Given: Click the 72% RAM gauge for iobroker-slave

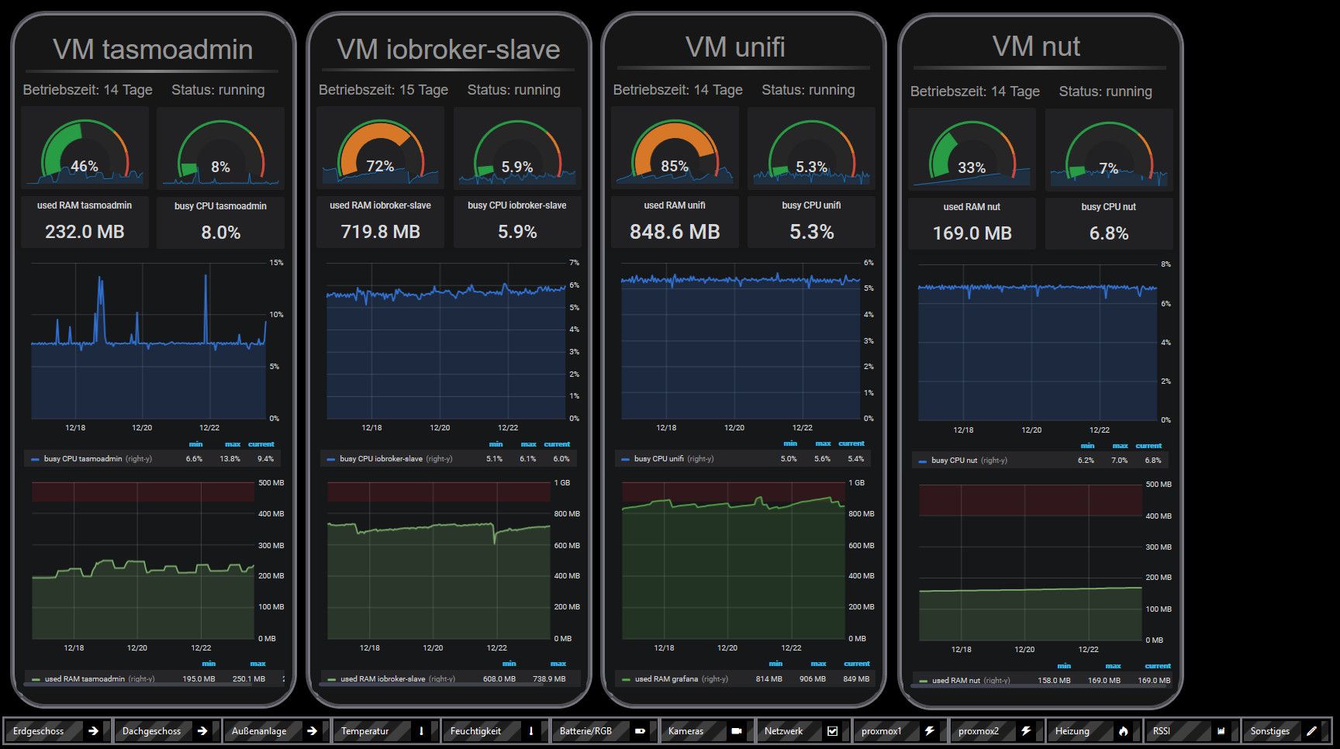Looking at the screenshot, I should click(380, 149).
